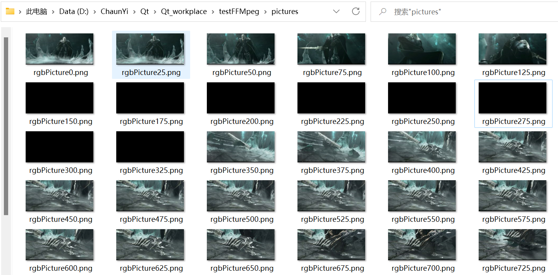This screenshot has height=275, width=558.
Task: Select rgbPicture575.png thumbnail
Action: click(513, 195)
